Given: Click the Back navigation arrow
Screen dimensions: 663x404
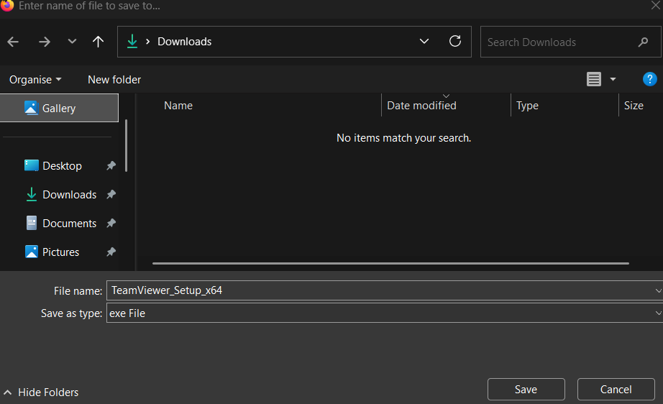Looking at the screenshot, I should pos(13,42).
